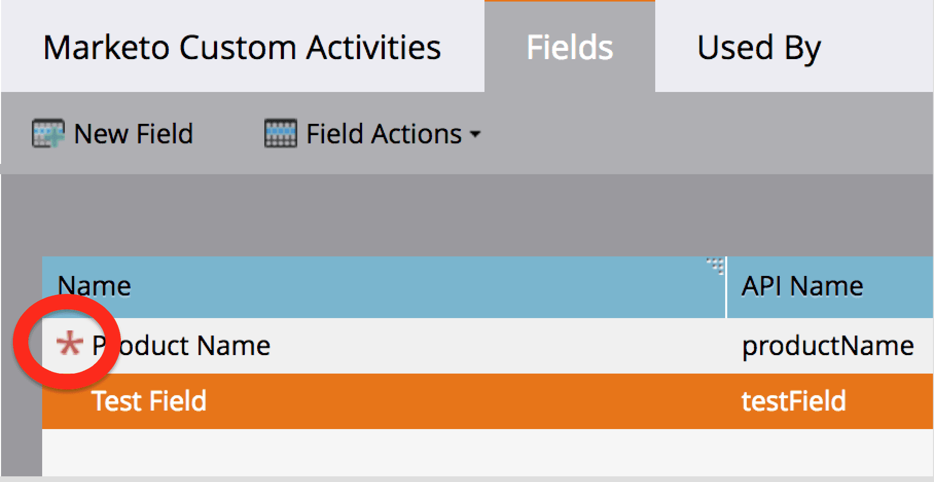Screen dimensions: 934x482
Task: Select the Marketo Custom Activities tab
Action: (x=243, y=47)
